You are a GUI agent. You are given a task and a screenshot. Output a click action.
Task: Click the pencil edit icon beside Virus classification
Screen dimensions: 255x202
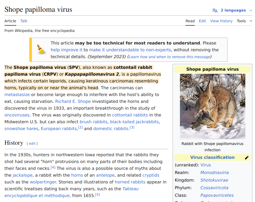pos(247,158)
